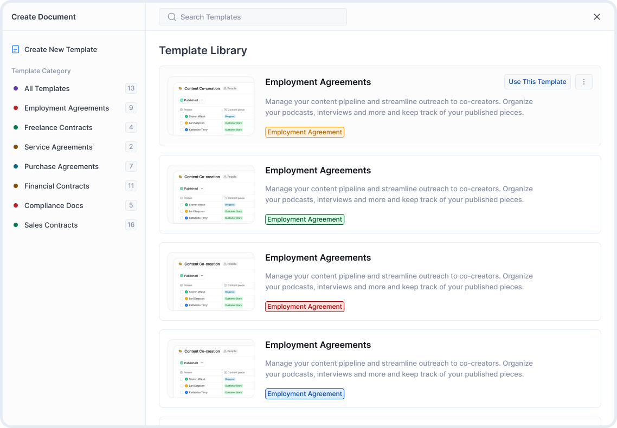Select the Financial Contracts category
Screen dimensions: 617x428
click(57, 186)
